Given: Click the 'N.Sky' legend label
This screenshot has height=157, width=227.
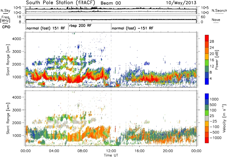Looking at the screenshot, I should coord(5,10).
